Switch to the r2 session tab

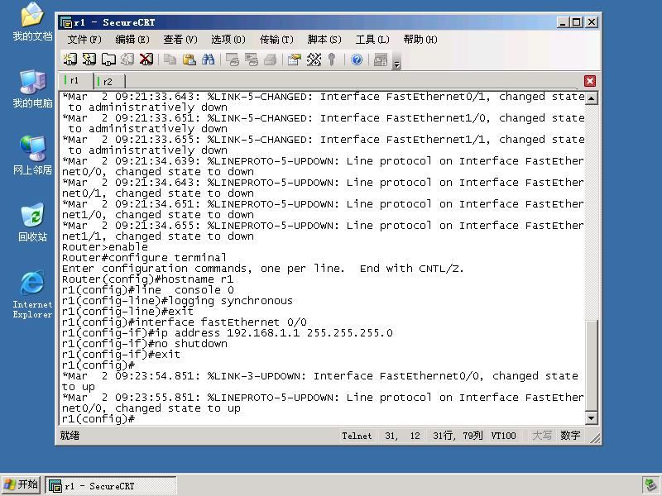click(x=109, y=81)
